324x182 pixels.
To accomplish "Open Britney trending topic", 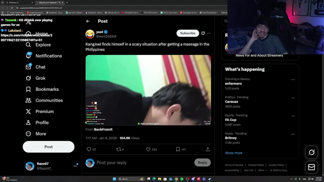I will pyautogui.click(x=231, y=138).
